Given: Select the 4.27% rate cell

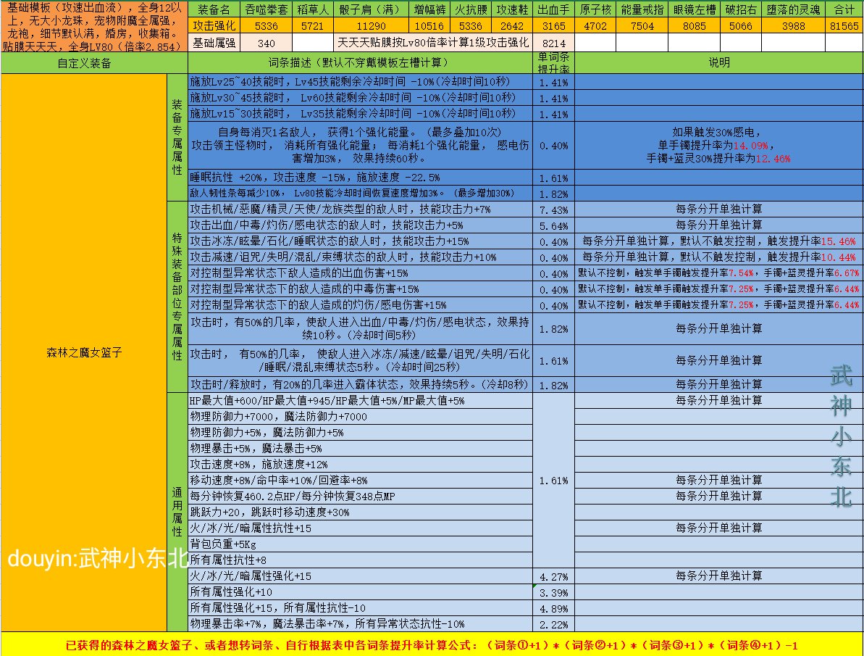Looking at the screenshot, I should [554, 576].
